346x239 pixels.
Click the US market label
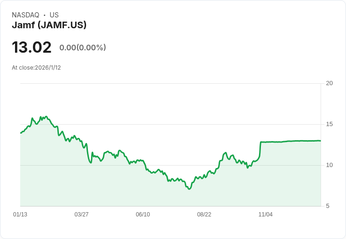coord(54,15)
